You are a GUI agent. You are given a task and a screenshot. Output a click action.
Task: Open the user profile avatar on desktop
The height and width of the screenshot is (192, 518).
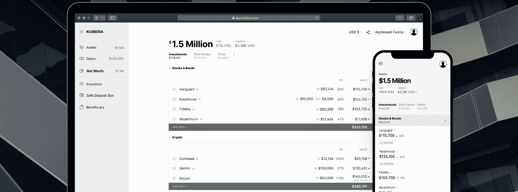pos(414,32)
